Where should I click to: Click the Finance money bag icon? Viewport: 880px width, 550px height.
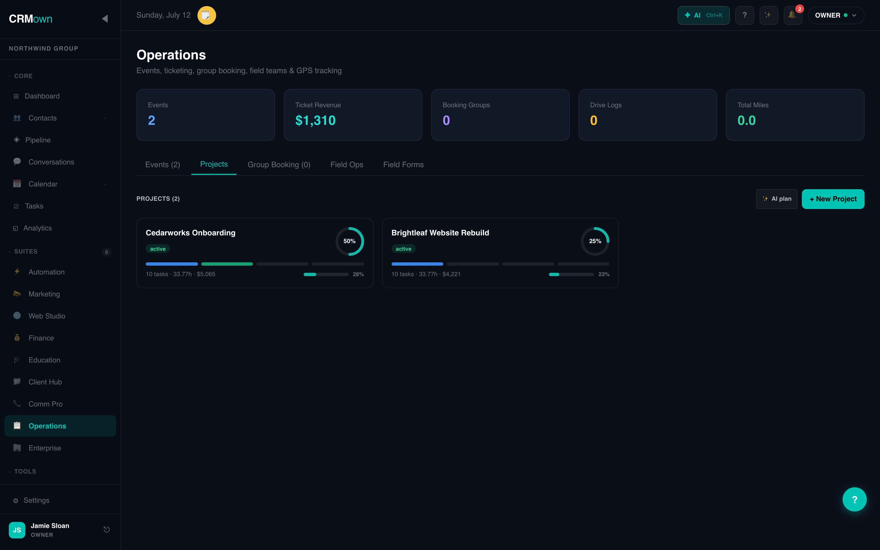[17, 338]
